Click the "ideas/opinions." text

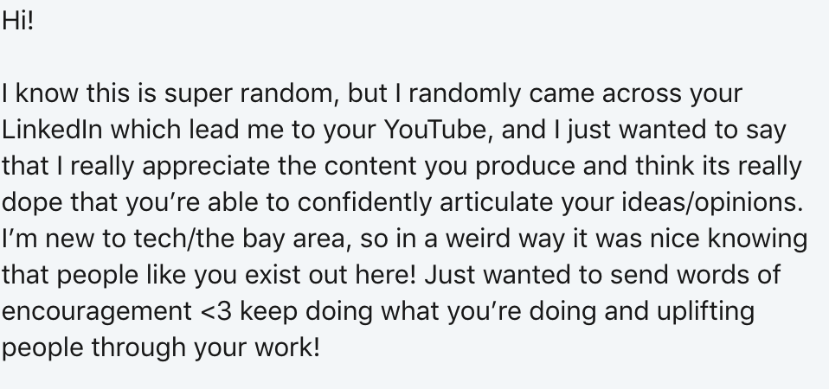click(713, 202)
